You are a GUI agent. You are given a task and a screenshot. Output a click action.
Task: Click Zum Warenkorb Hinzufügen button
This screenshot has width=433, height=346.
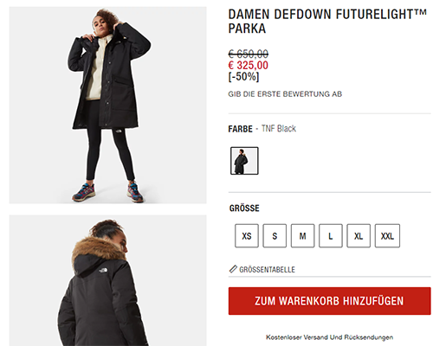click(329, 301)
